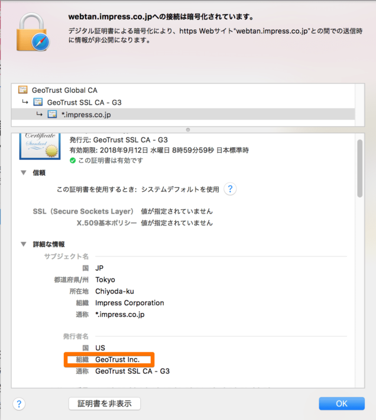Click the certificate details vertical scrollbar

click(360, 169)
